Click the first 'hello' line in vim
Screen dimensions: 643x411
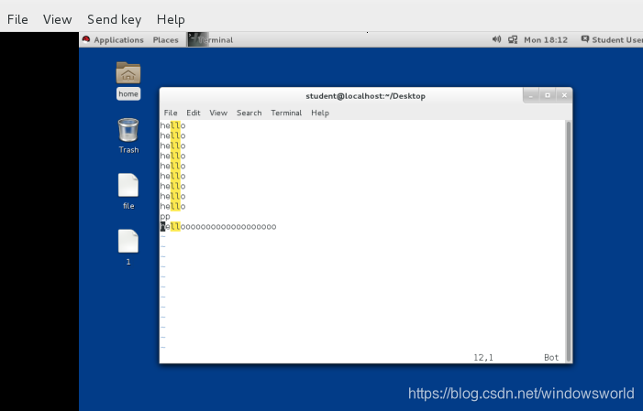pos(172,125)
